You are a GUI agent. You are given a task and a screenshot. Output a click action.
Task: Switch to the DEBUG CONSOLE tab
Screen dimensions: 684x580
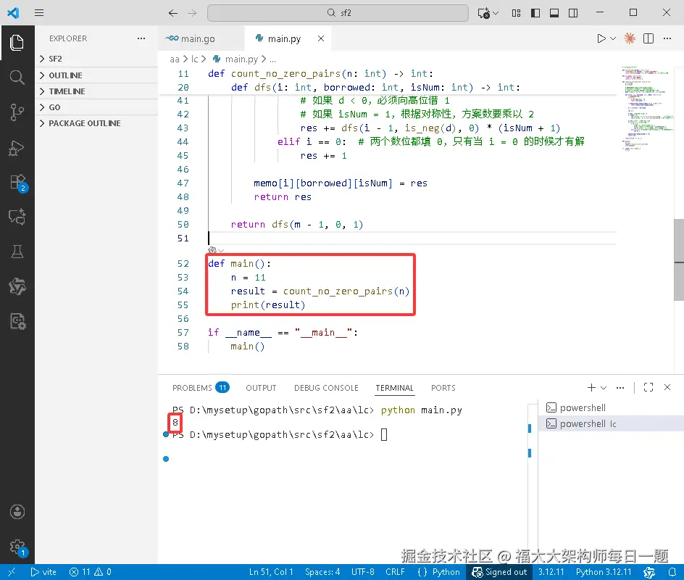tap(326, 388)
